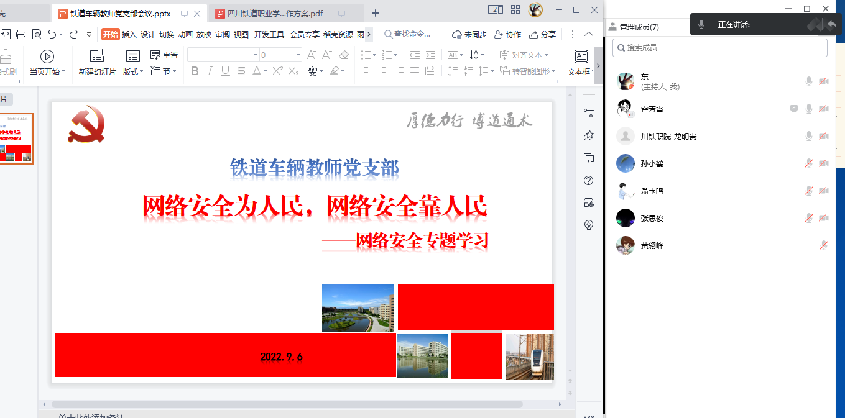Open Help with the question mark sidebar icon
Image resolution: width=845 pixels, height=418 pixels.
pos(588,180)
